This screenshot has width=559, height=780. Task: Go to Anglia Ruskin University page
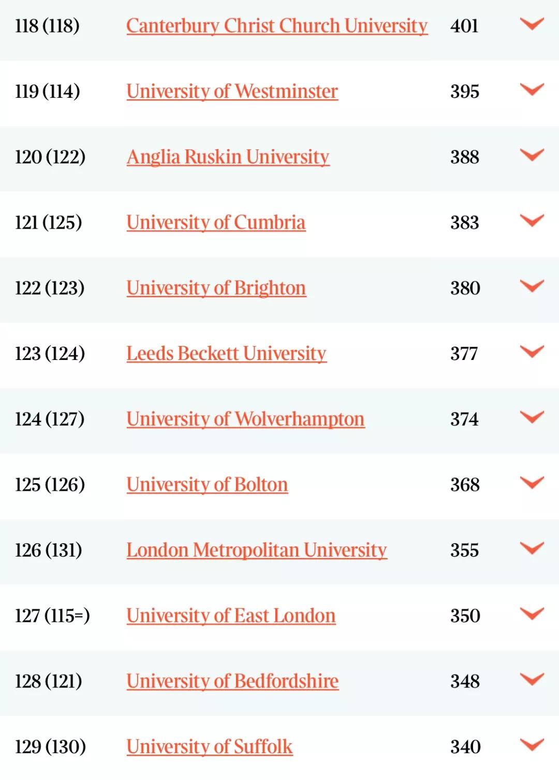click(228, 157)
